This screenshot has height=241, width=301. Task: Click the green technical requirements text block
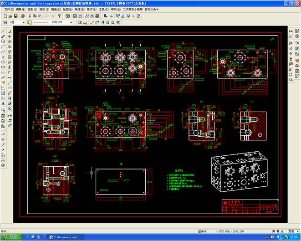coord(185,180)
